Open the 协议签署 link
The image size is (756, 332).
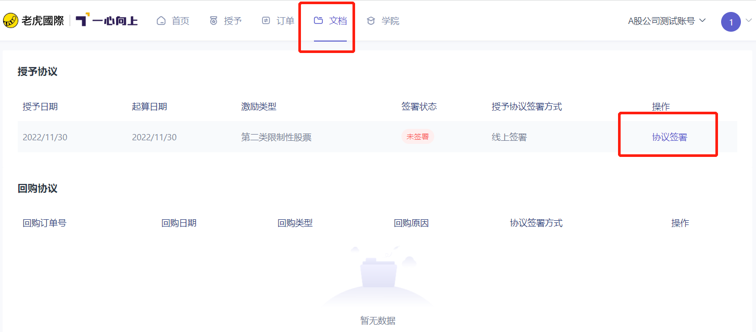point(670,137)
